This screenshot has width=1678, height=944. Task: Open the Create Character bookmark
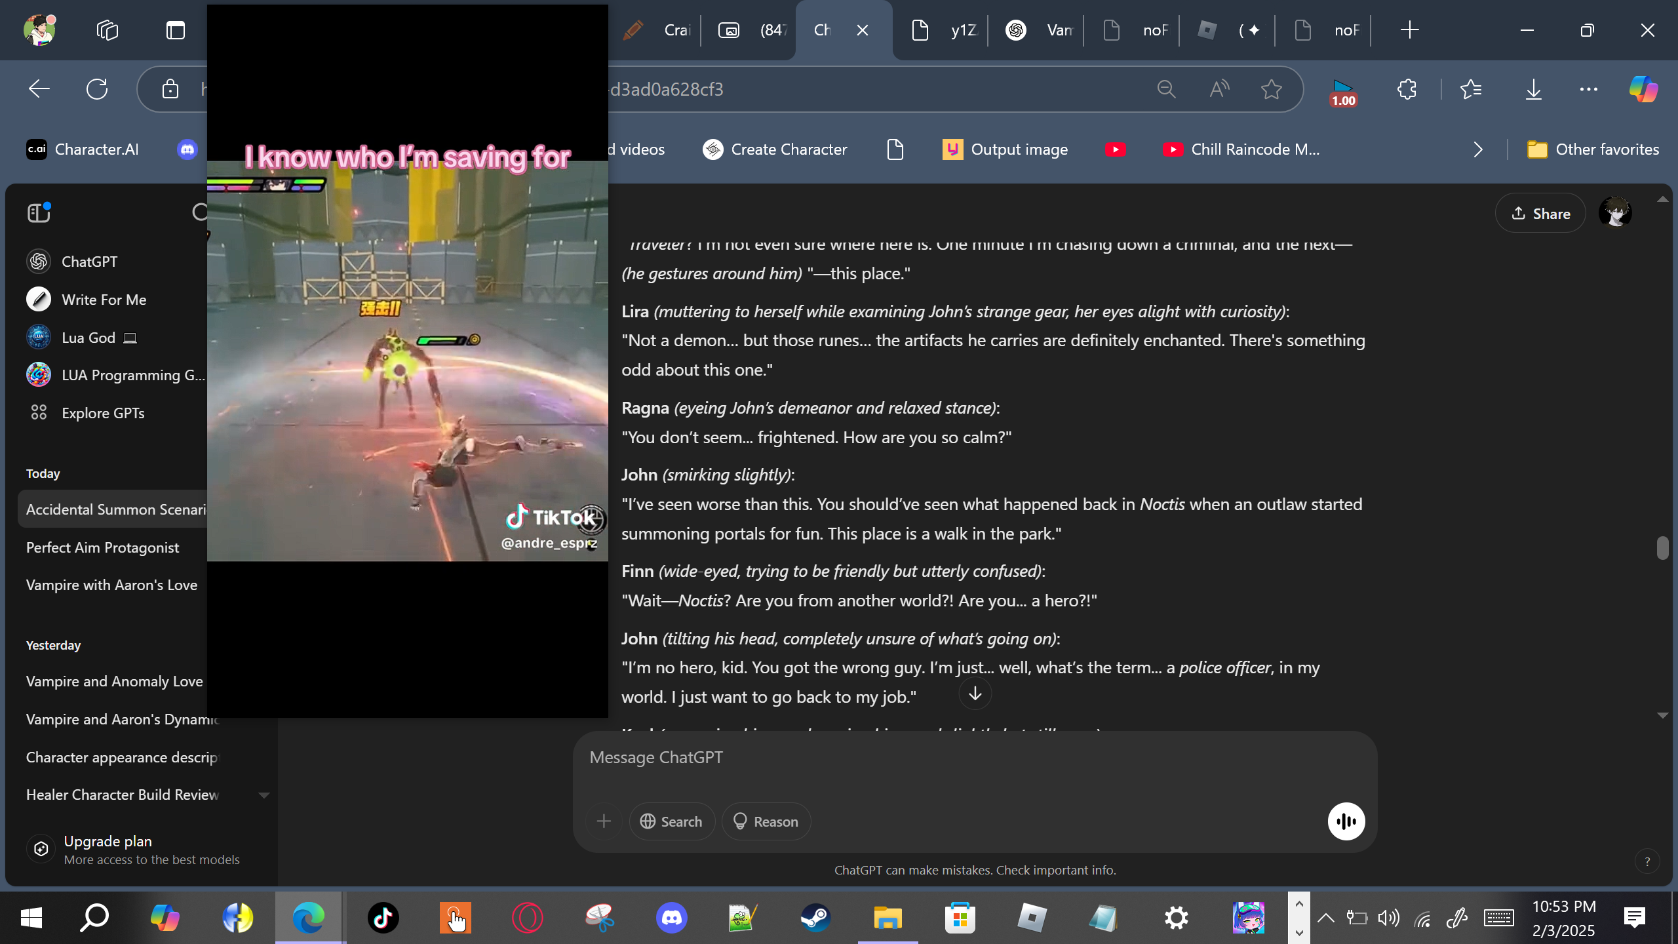pyautogui.click(x=775, y=149)
